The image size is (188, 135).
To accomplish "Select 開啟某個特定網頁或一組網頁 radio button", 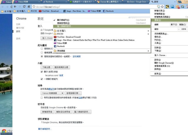I will (x=42, y=56).
